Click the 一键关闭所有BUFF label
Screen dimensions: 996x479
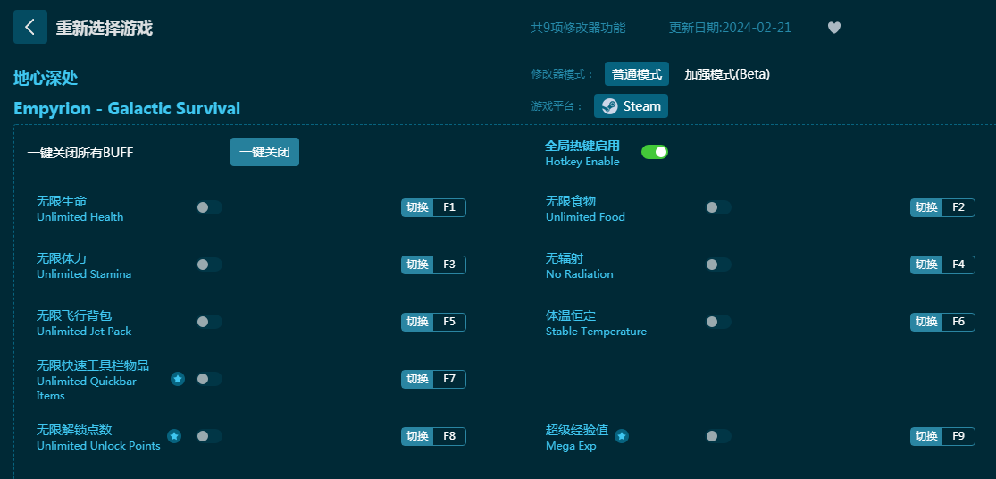pos(80,153)
